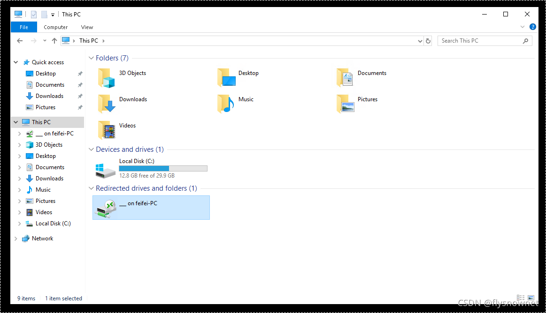This screenshot has height=313, width=546.
Task: Select Downloads under Quick access
Action: click(x=49, y=96)
